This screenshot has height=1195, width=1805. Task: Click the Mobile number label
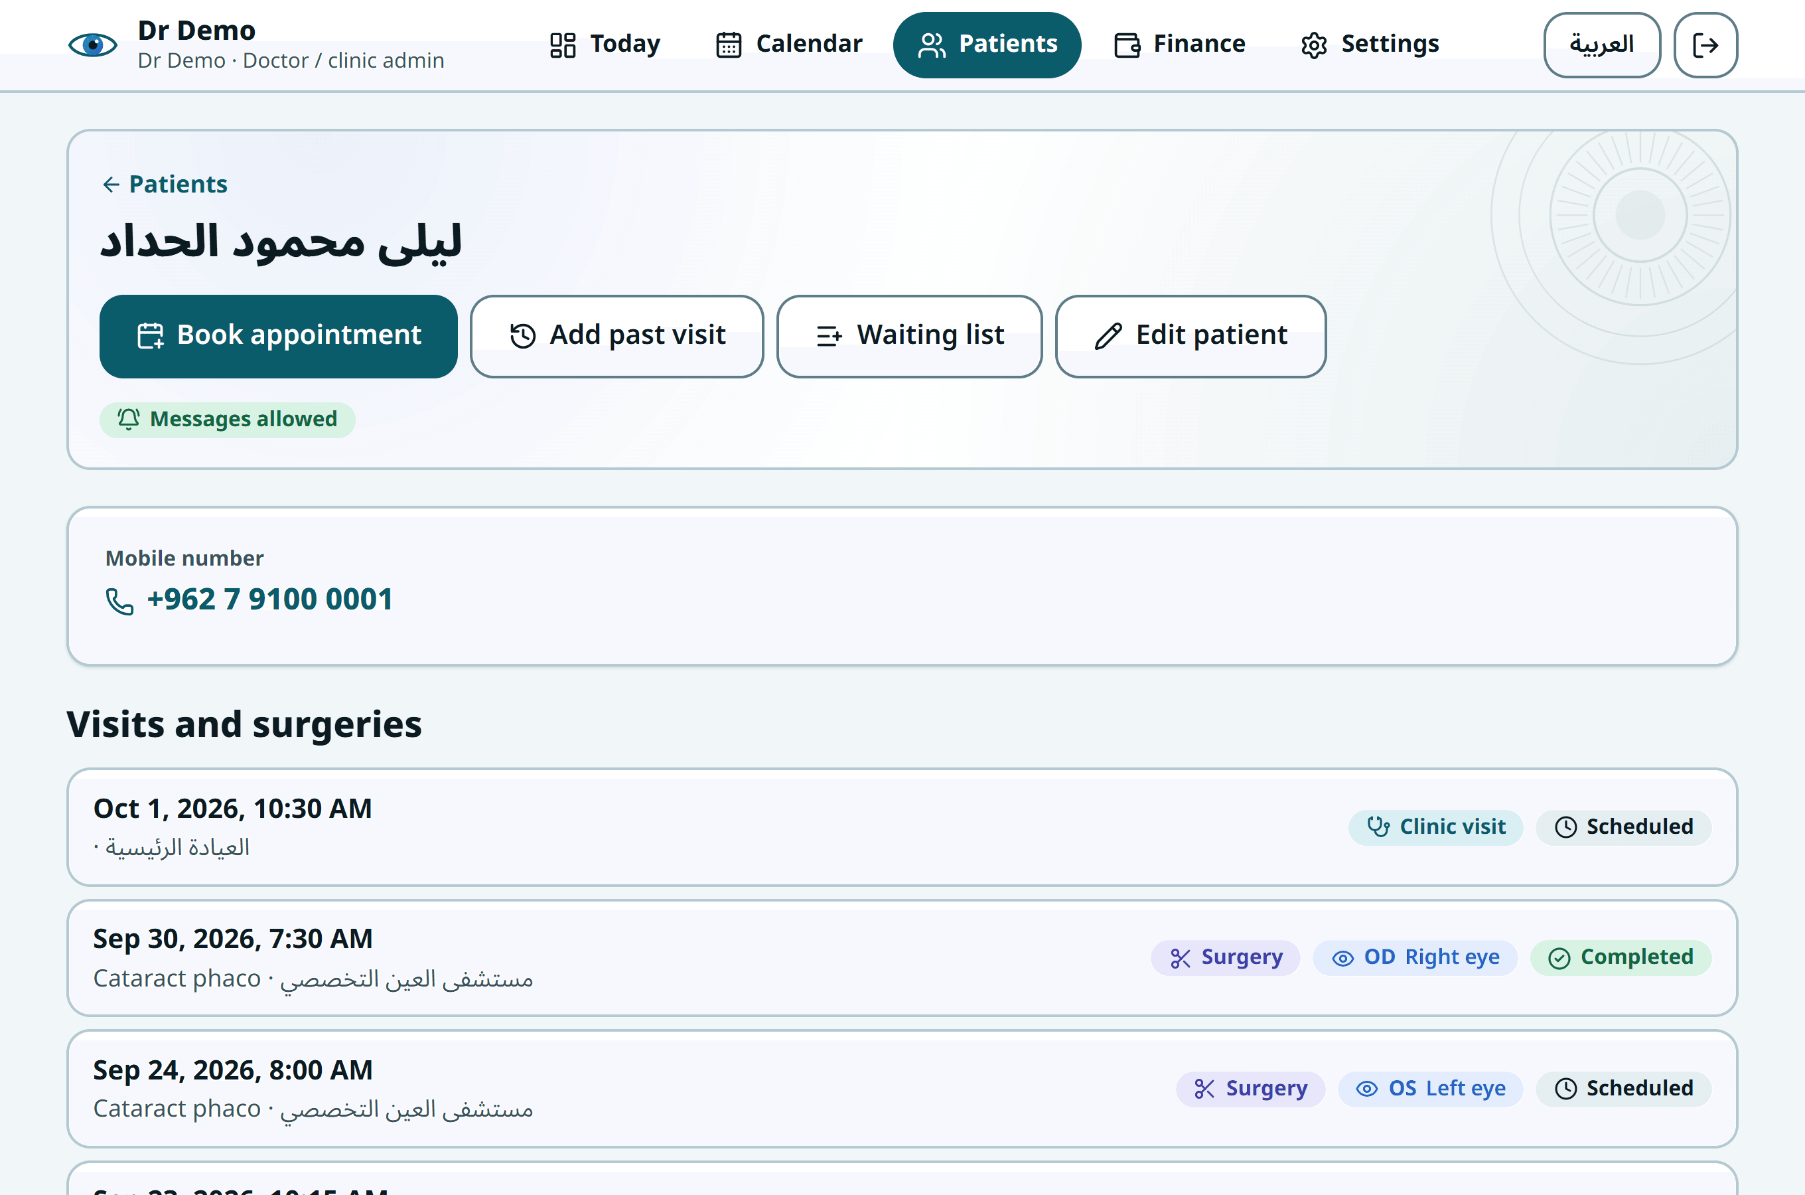pyautogui.click(x=184, y=558)
